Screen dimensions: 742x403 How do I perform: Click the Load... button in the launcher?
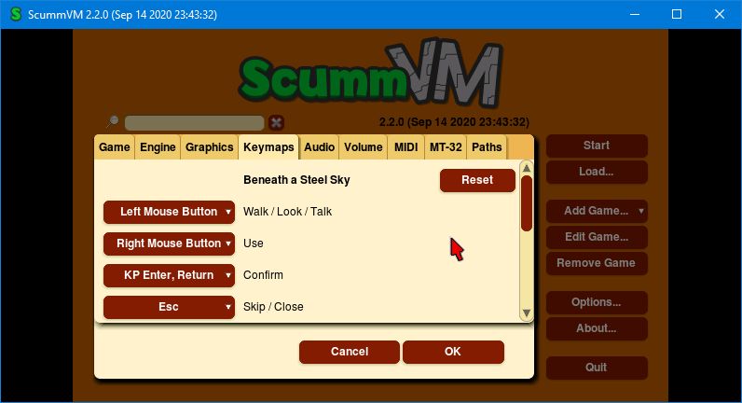597,172
